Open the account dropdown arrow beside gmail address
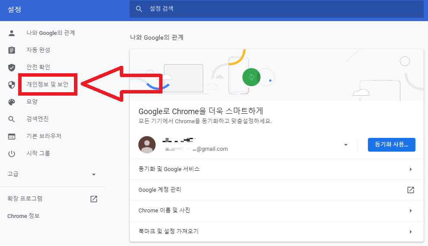The width and height of the screenshot is (428, 246). (345, 145)
